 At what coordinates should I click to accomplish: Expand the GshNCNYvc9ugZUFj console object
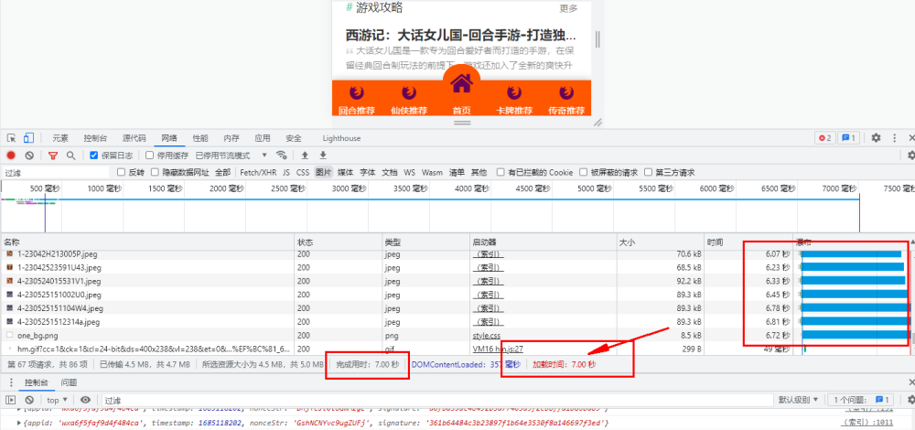tap(19, 423)
